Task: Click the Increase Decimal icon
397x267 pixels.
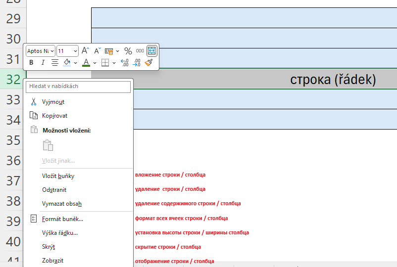Action: tap(124, 63)
